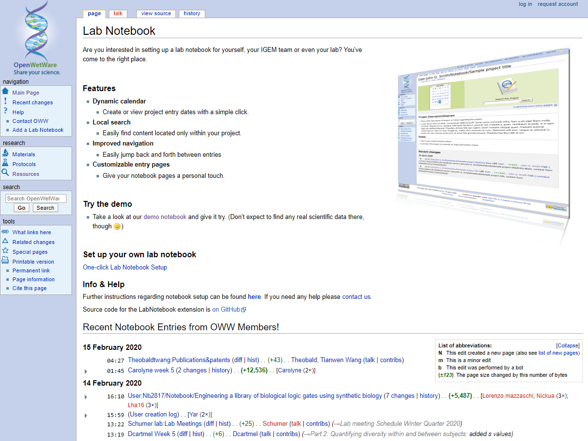Open the One-click Lab Notebook Setup link
Screen dimensions: 588x441
(125, 268)
